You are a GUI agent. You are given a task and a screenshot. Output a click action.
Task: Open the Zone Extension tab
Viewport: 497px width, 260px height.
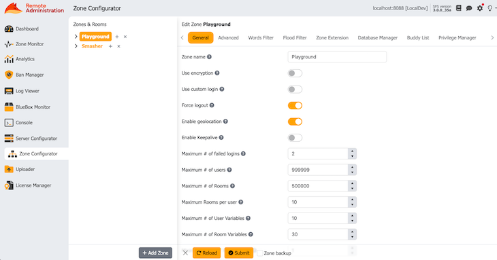click(x=332, y=37)
